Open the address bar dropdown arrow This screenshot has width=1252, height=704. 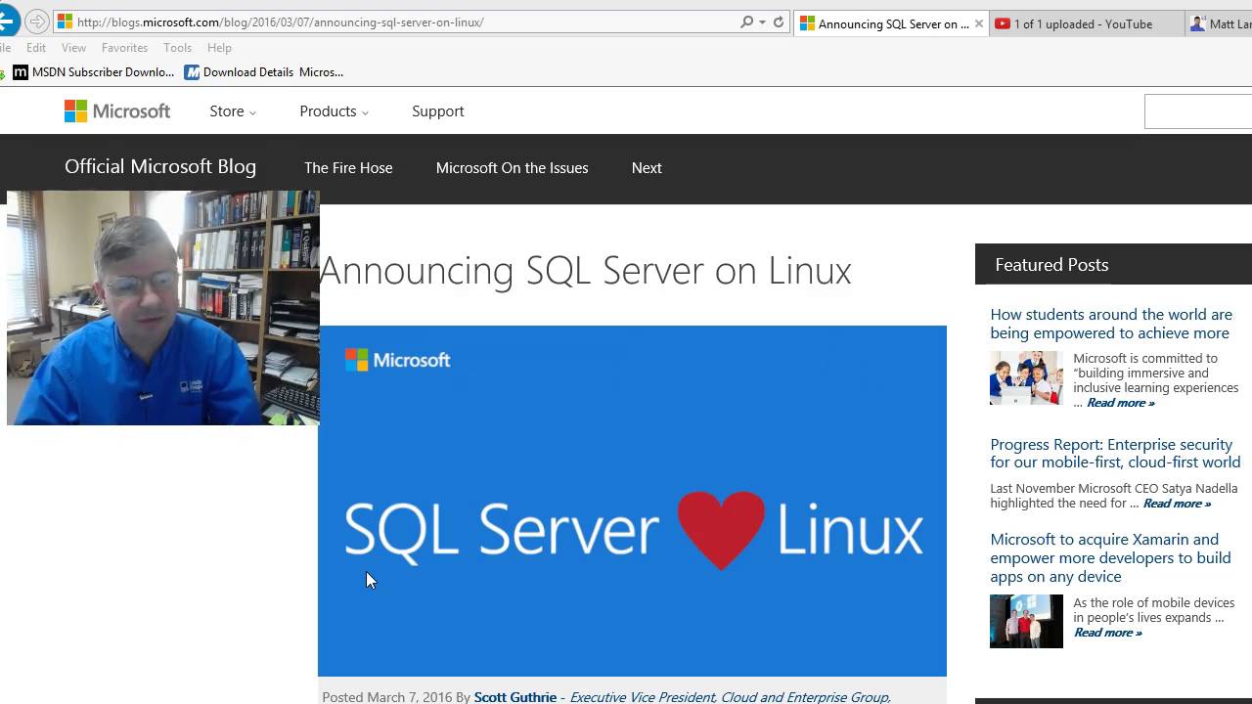[x=762, y=22]
